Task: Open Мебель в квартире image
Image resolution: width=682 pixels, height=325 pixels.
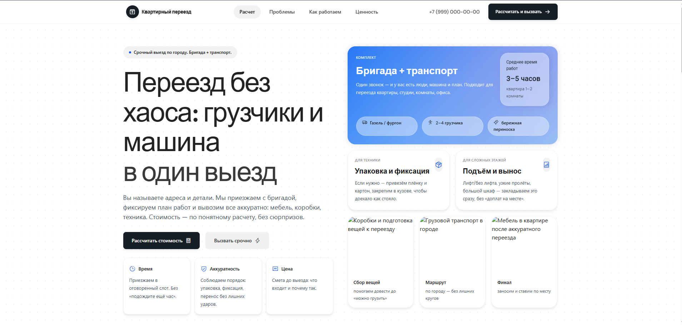Action: [x=524, y=246]
